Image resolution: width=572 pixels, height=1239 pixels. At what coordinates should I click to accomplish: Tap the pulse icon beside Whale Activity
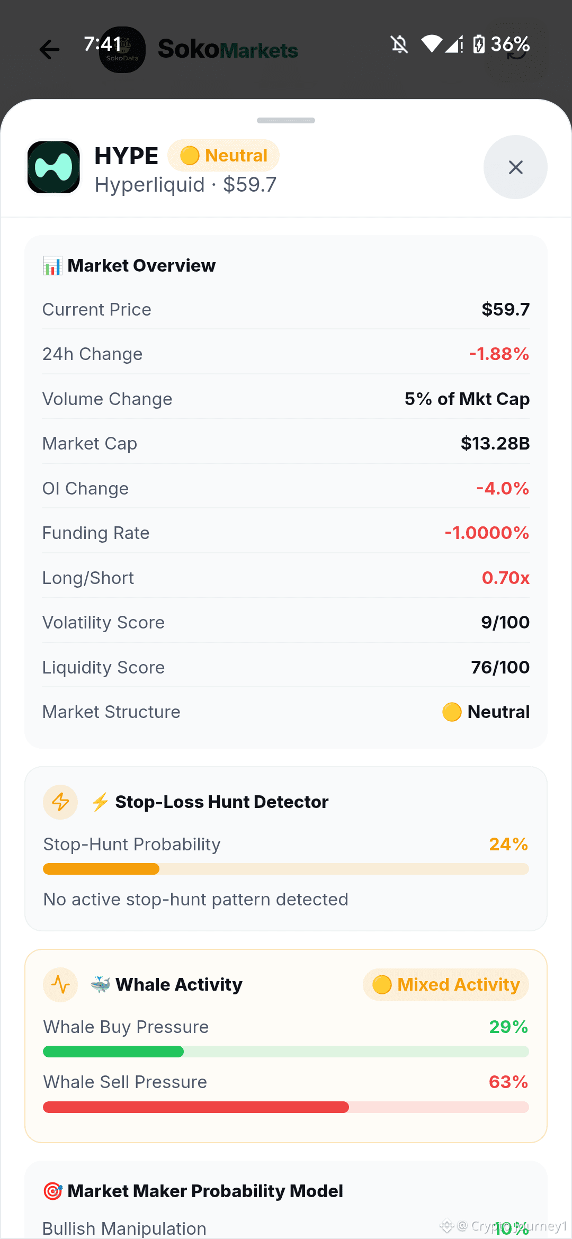pyautogui.click(x=60, y=985)
